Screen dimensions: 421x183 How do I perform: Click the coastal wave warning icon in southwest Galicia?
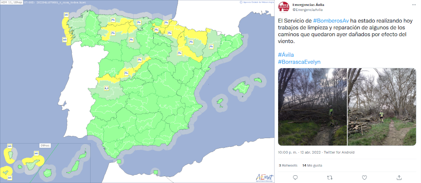(x=65, y=39)
